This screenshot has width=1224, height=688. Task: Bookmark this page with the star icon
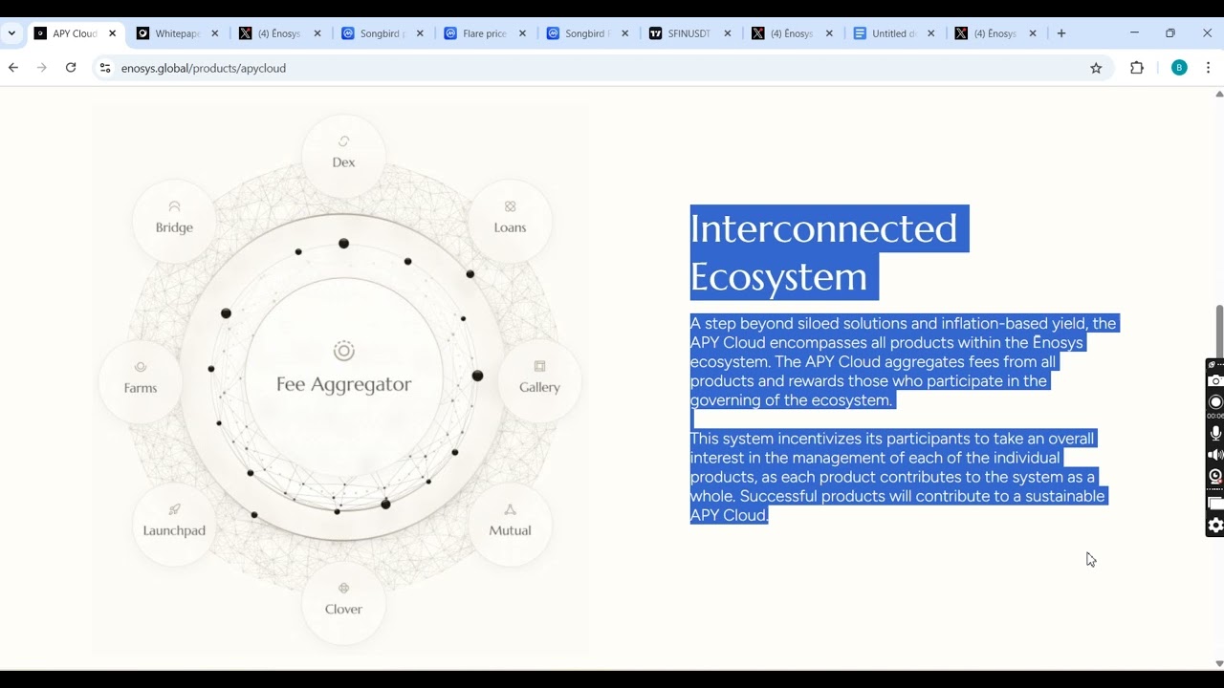click(x=1096, y=68)
